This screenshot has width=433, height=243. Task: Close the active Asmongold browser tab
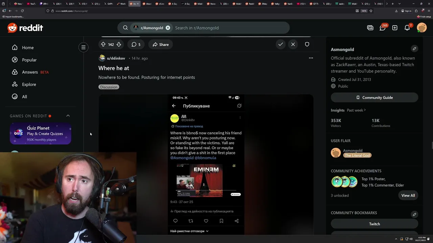click(x=138, y=4)
